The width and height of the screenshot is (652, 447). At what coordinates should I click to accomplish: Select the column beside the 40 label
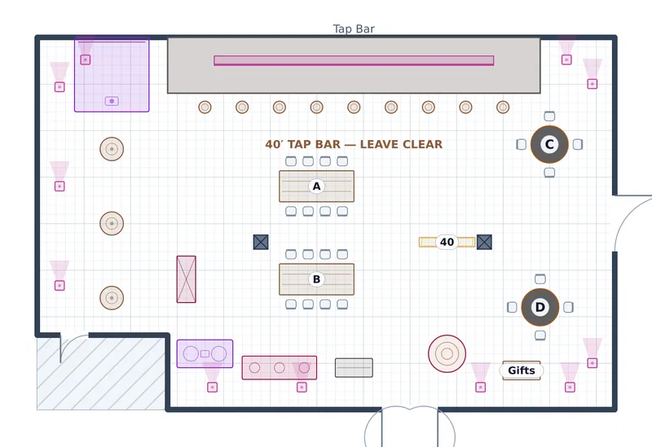click(484, 242)
